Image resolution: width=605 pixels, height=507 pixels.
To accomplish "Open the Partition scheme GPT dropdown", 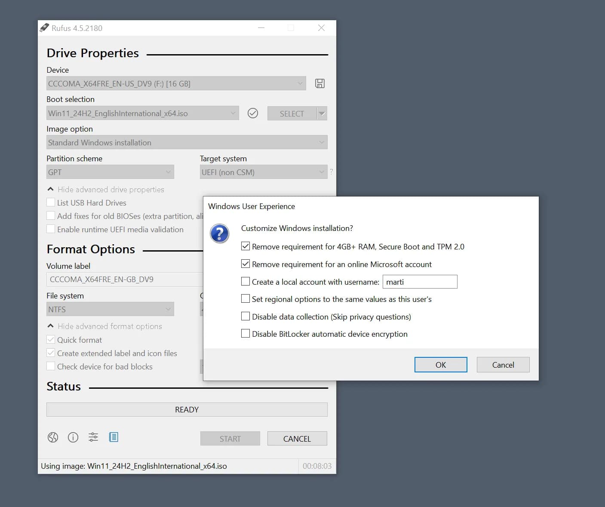I will [x=110, y=172].
